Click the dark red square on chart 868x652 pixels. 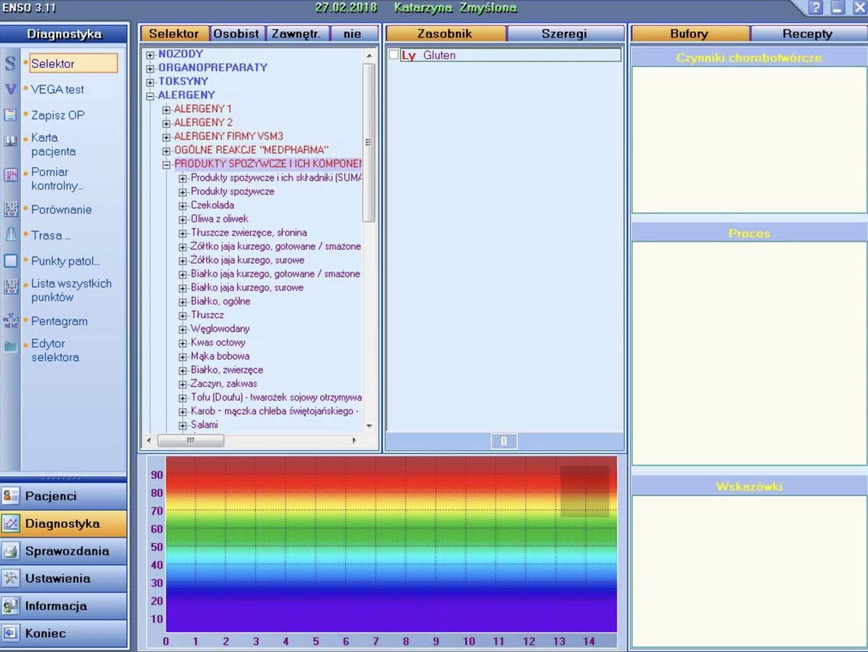[x=584, y=491]
